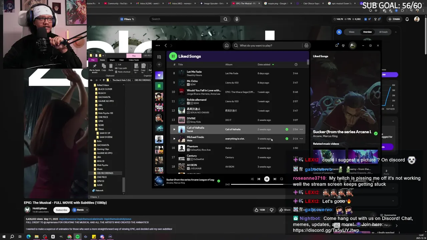Open Windows taskbar Search magnifier

(12, 237)
